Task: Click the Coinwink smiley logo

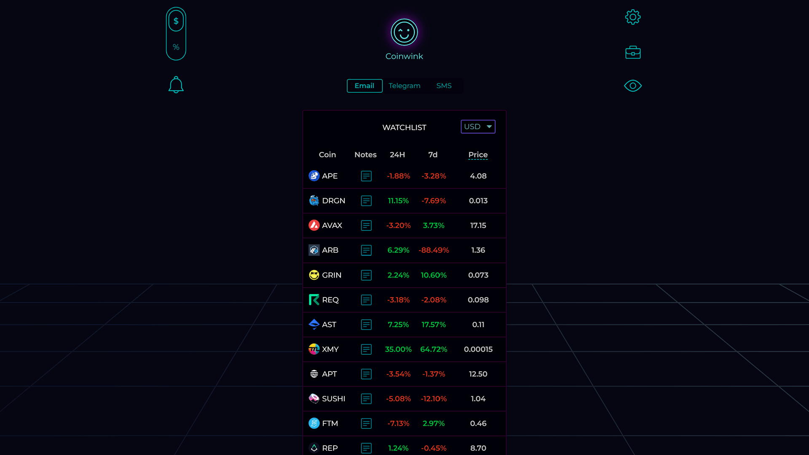Action: point(404,32)
